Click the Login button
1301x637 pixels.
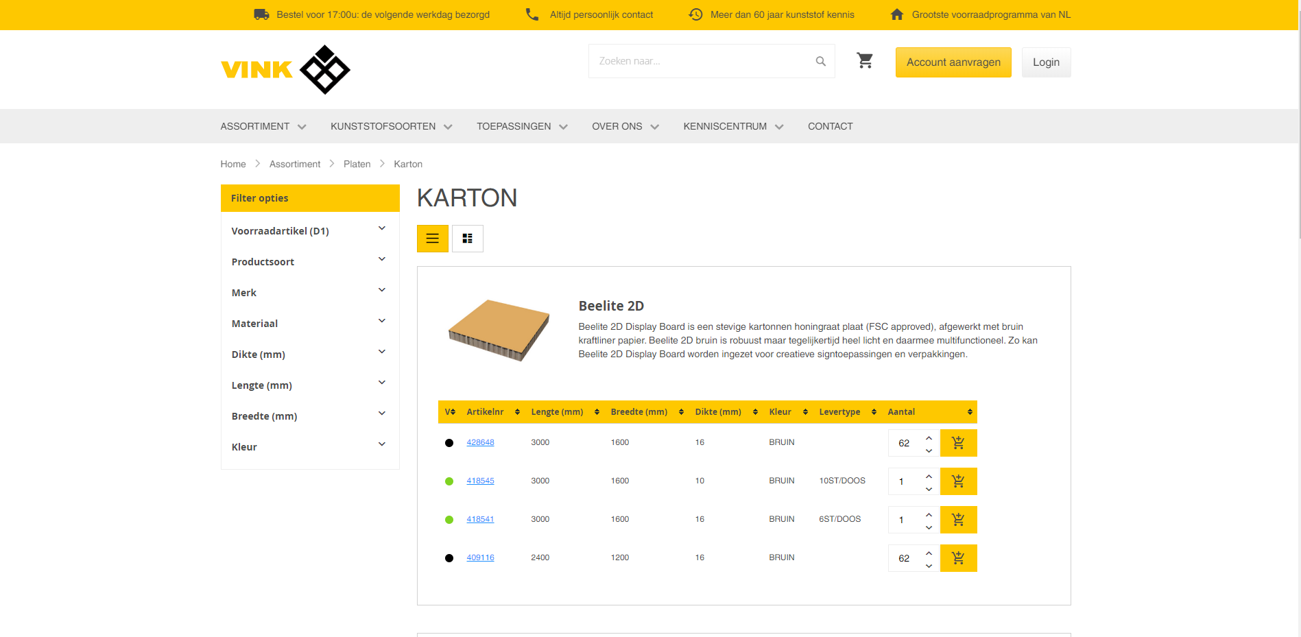click(x=1046, y=62)
